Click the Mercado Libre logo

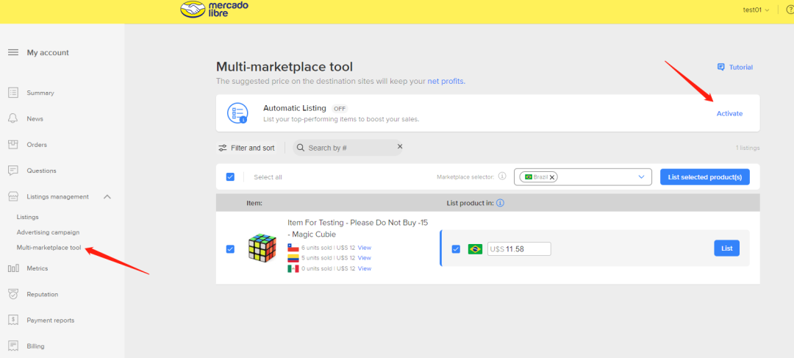pos(213,10)
